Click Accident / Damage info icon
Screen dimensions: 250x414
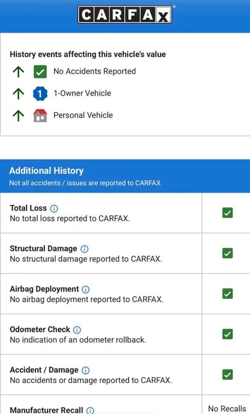click(x=85, y=370)
